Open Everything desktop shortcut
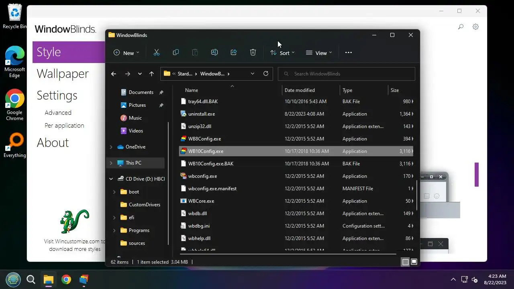514x289 pixels. pos(15,145)
